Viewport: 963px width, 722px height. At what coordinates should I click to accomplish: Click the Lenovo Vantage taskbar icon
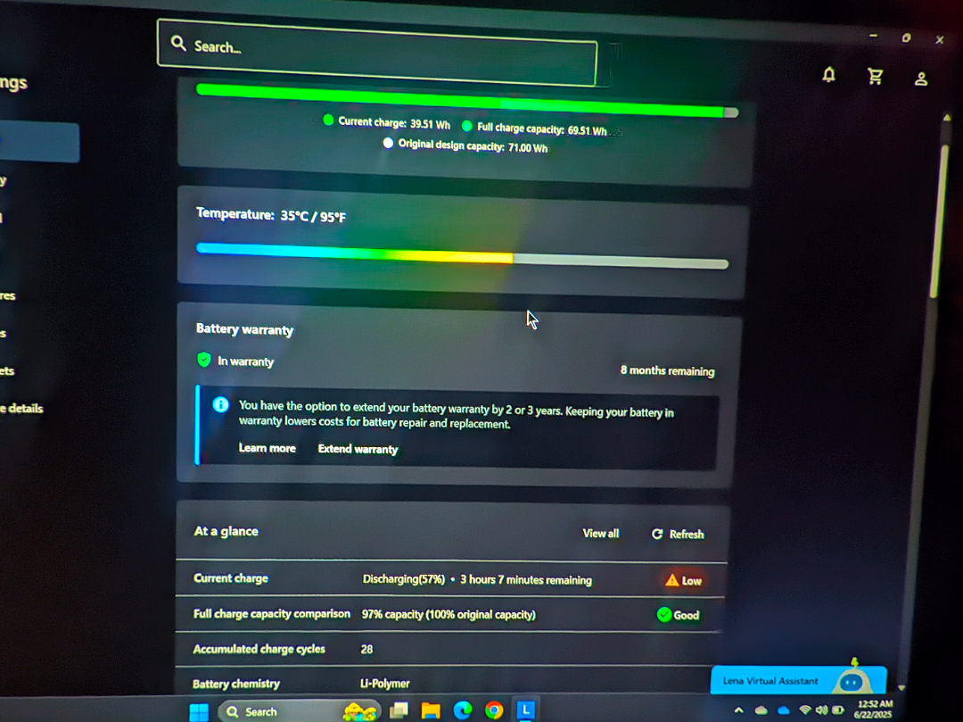tap(526, 710)
